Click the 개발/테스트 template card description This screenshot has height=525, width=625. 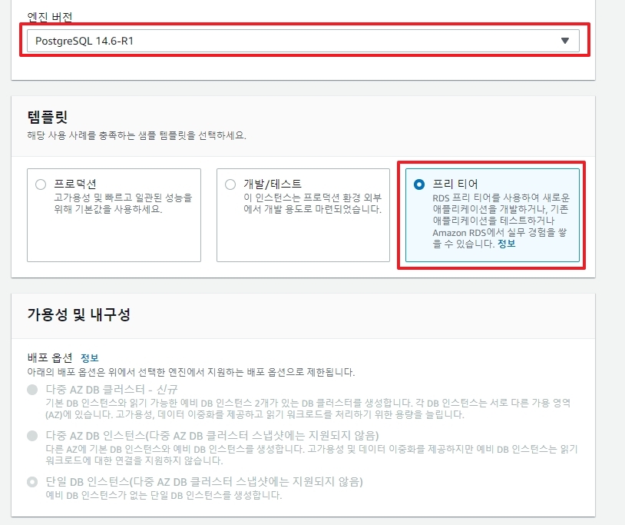pyautogui.click(x=312, y=204)
